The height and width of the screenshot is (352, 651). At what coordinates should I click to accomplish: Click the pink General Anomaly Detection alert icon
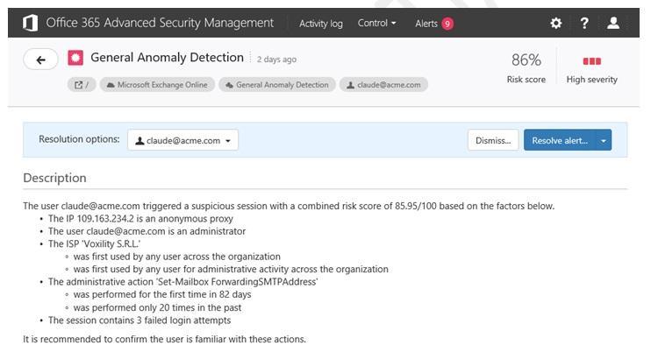click(x=76, y=59)
